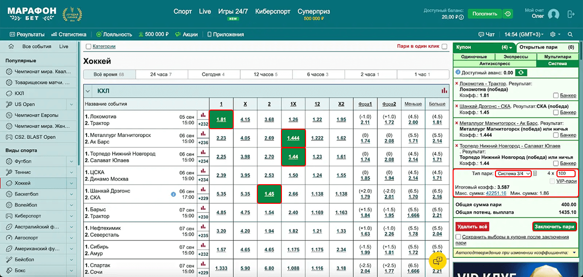Viewport: 583px width, 277px height.
Task: Open the statistics icon for ЦСКА - Динамо Москва
Action: pos(203,171)
